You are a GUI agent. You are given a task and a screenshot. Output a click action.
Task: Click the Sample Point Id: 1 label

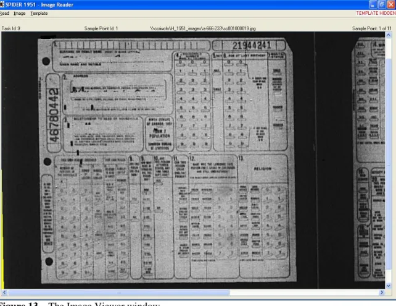click(101, 28)
